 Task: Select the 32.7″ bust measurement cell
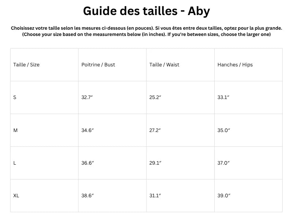88,98
